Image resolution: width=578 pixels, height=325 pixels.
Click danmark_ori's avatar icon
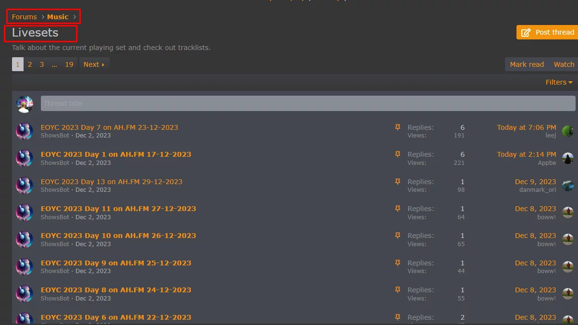click(568, 186)
